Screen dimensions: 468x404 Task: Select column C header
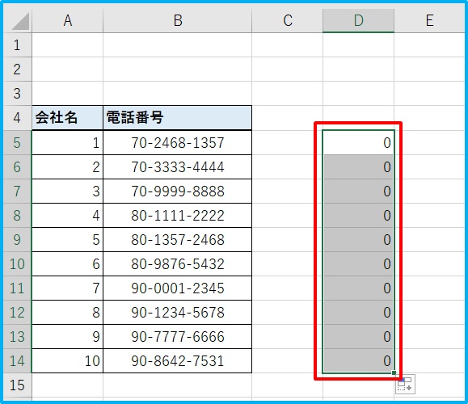pos(288,20)
